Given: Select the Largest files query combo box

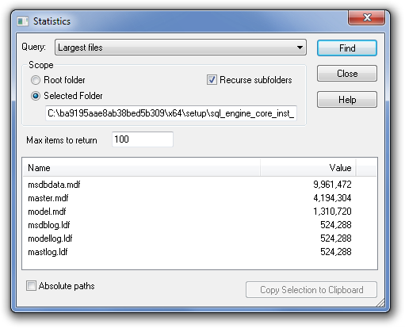Looking at the screenshot, I should coord(181,48).
